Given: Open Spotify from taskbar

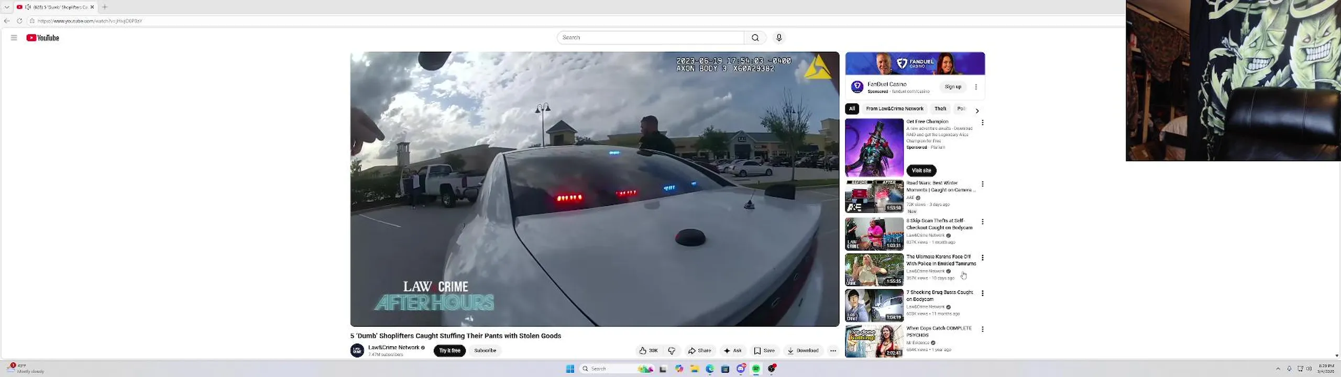Looking at the screenshot, I should coord(756,369).
